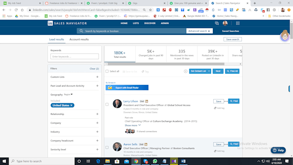Go to the browser home page

[22, 10]
